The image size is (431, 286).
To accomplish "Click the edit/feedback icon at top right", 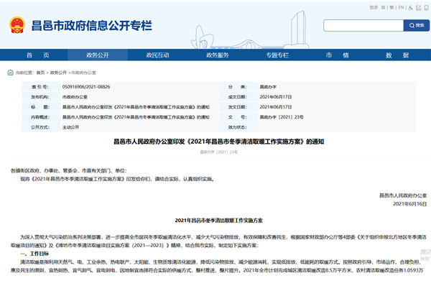I will click(x=419, y=8).
